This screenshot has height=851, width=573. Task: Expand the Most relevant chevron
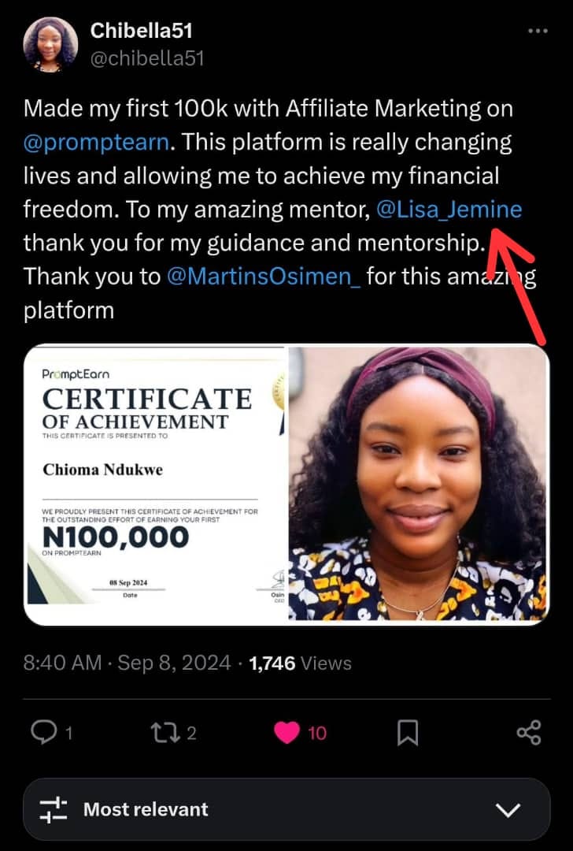508,809
